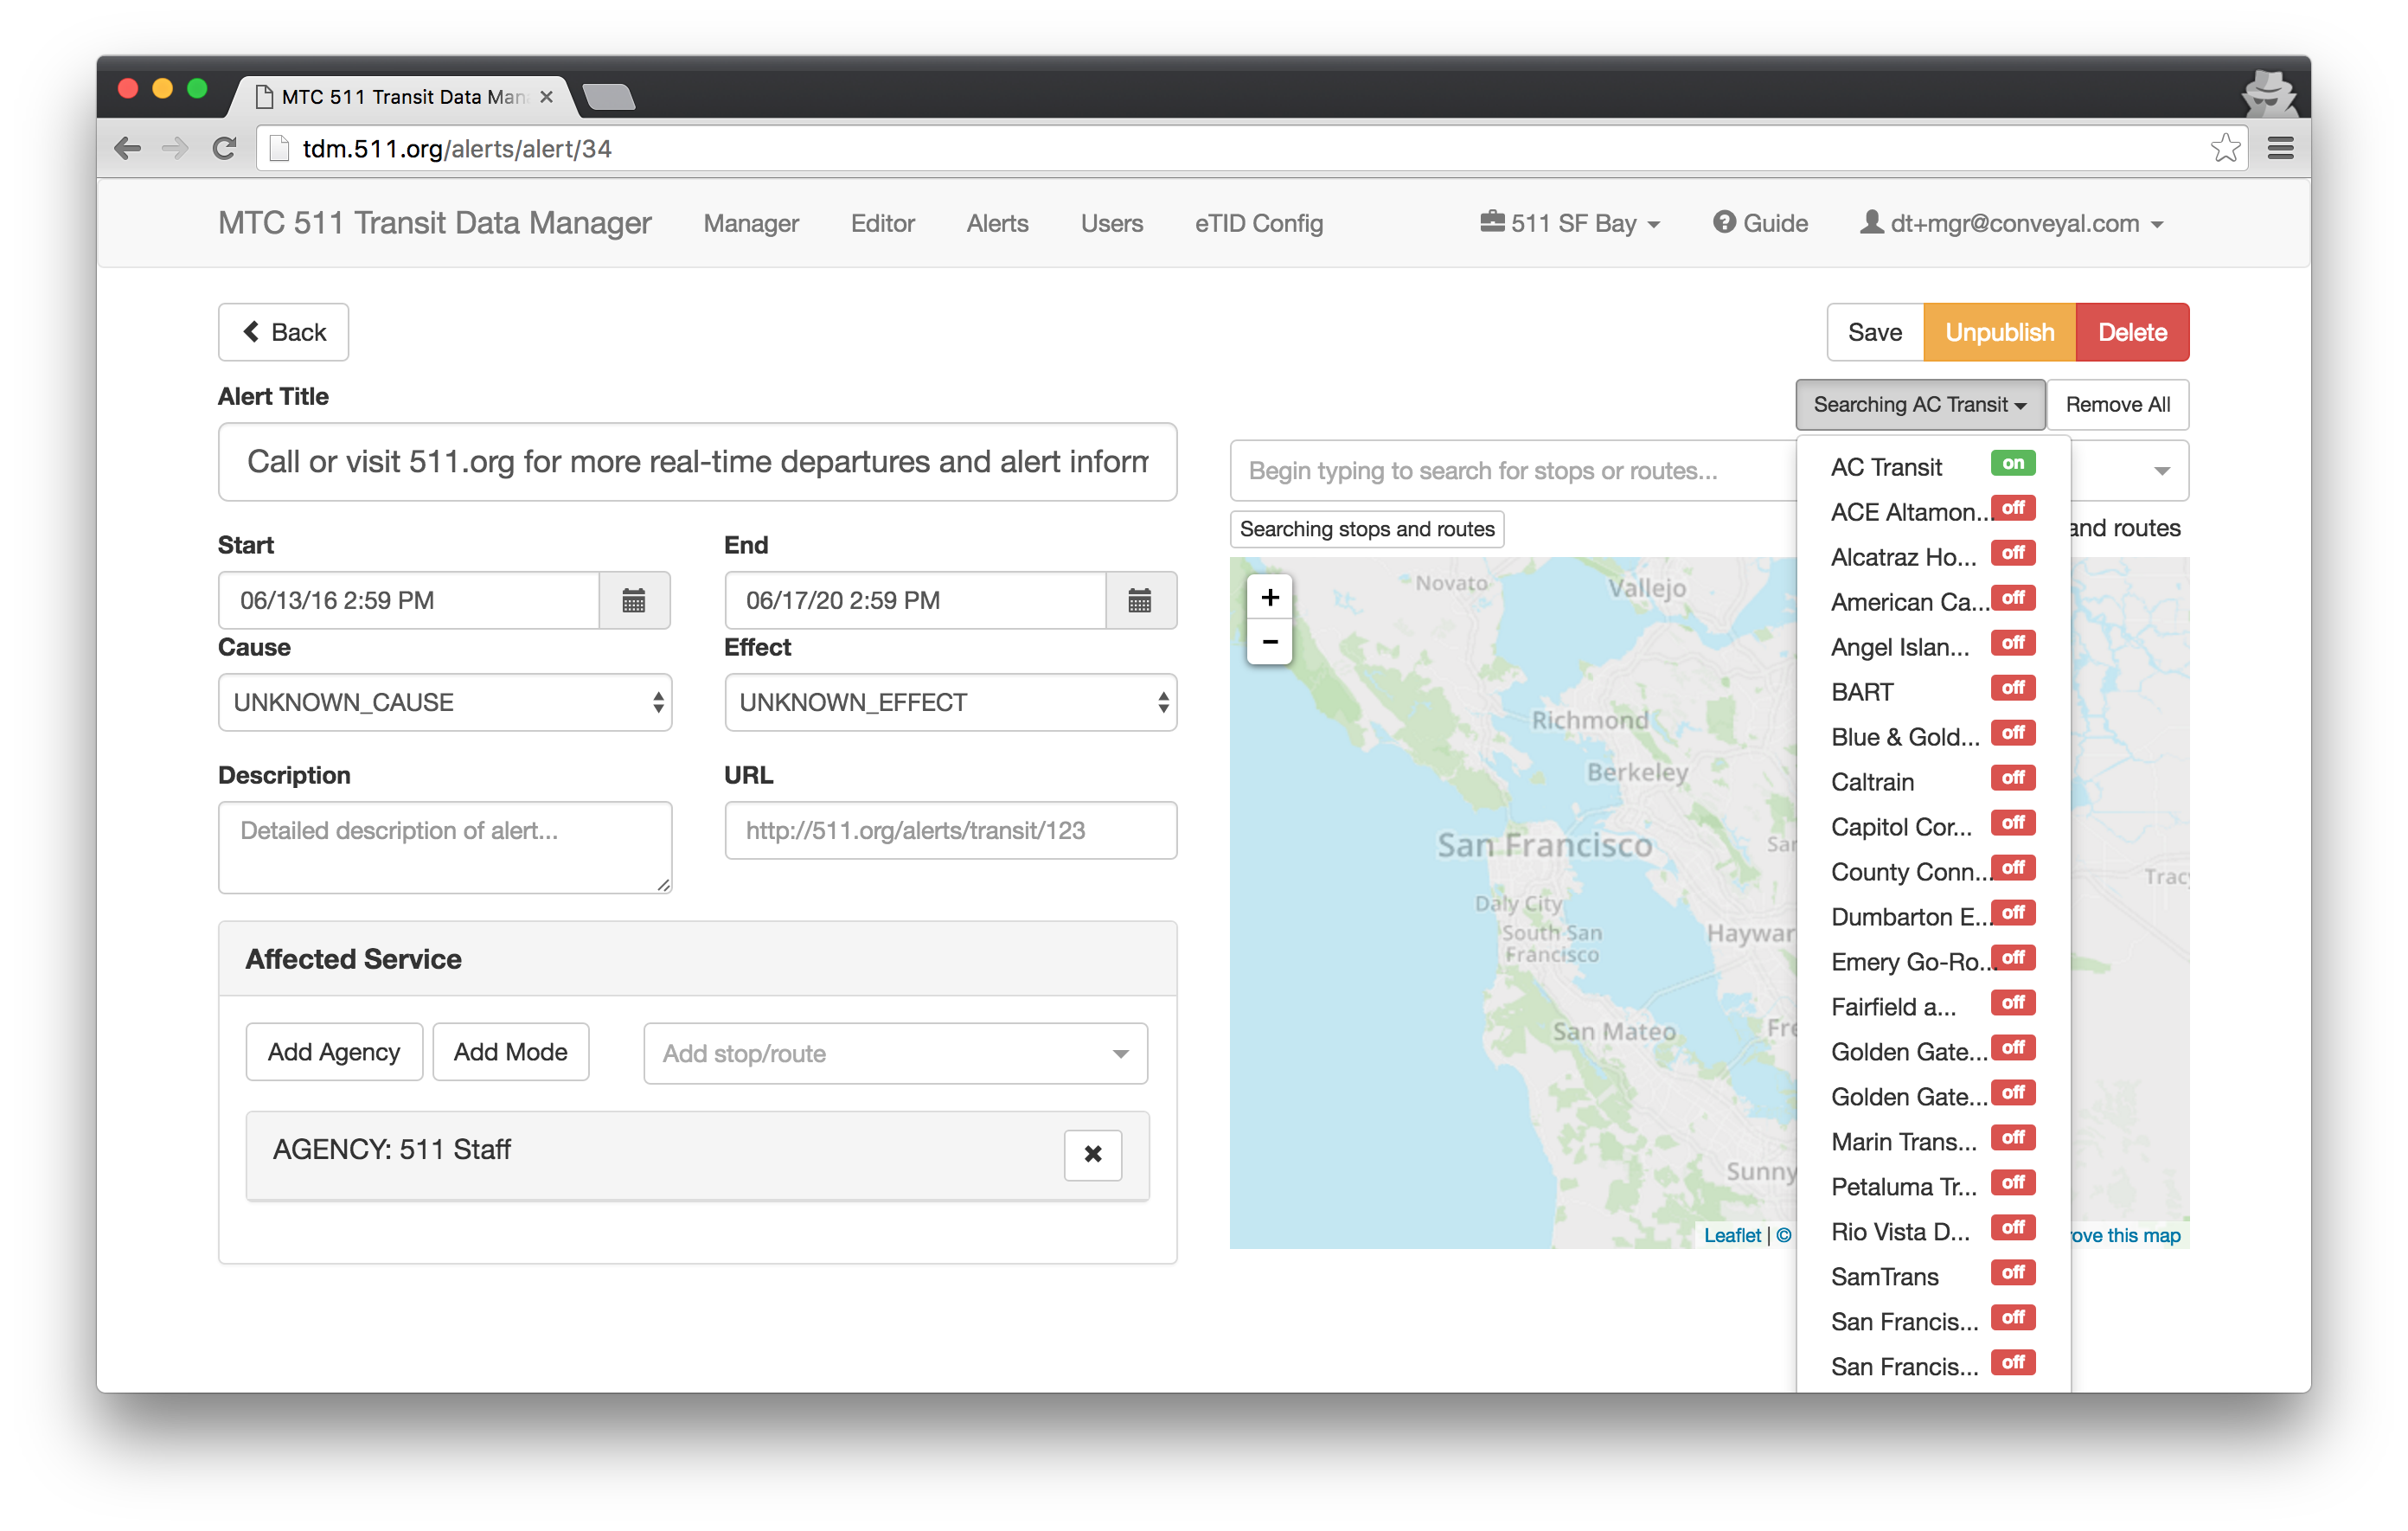Screen dimensions: 2408x1531
Task: Go to Users nav item
Action: tap(1111, 223)
